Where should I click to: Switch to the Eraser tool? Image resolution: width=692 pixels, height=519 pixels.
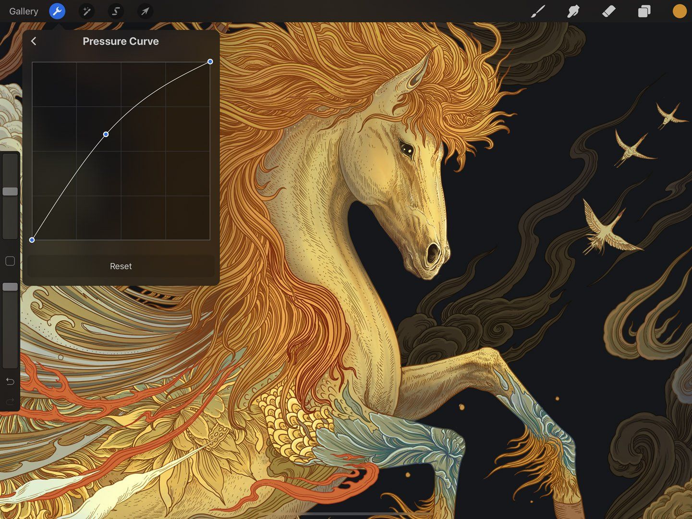pos(608,11)
